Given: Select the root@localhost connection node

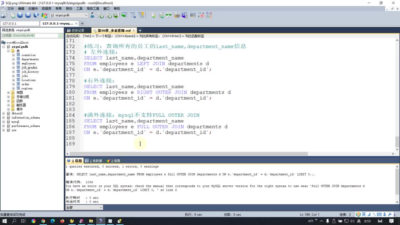Looking at the screenshot, I should (x=17, y=42).
